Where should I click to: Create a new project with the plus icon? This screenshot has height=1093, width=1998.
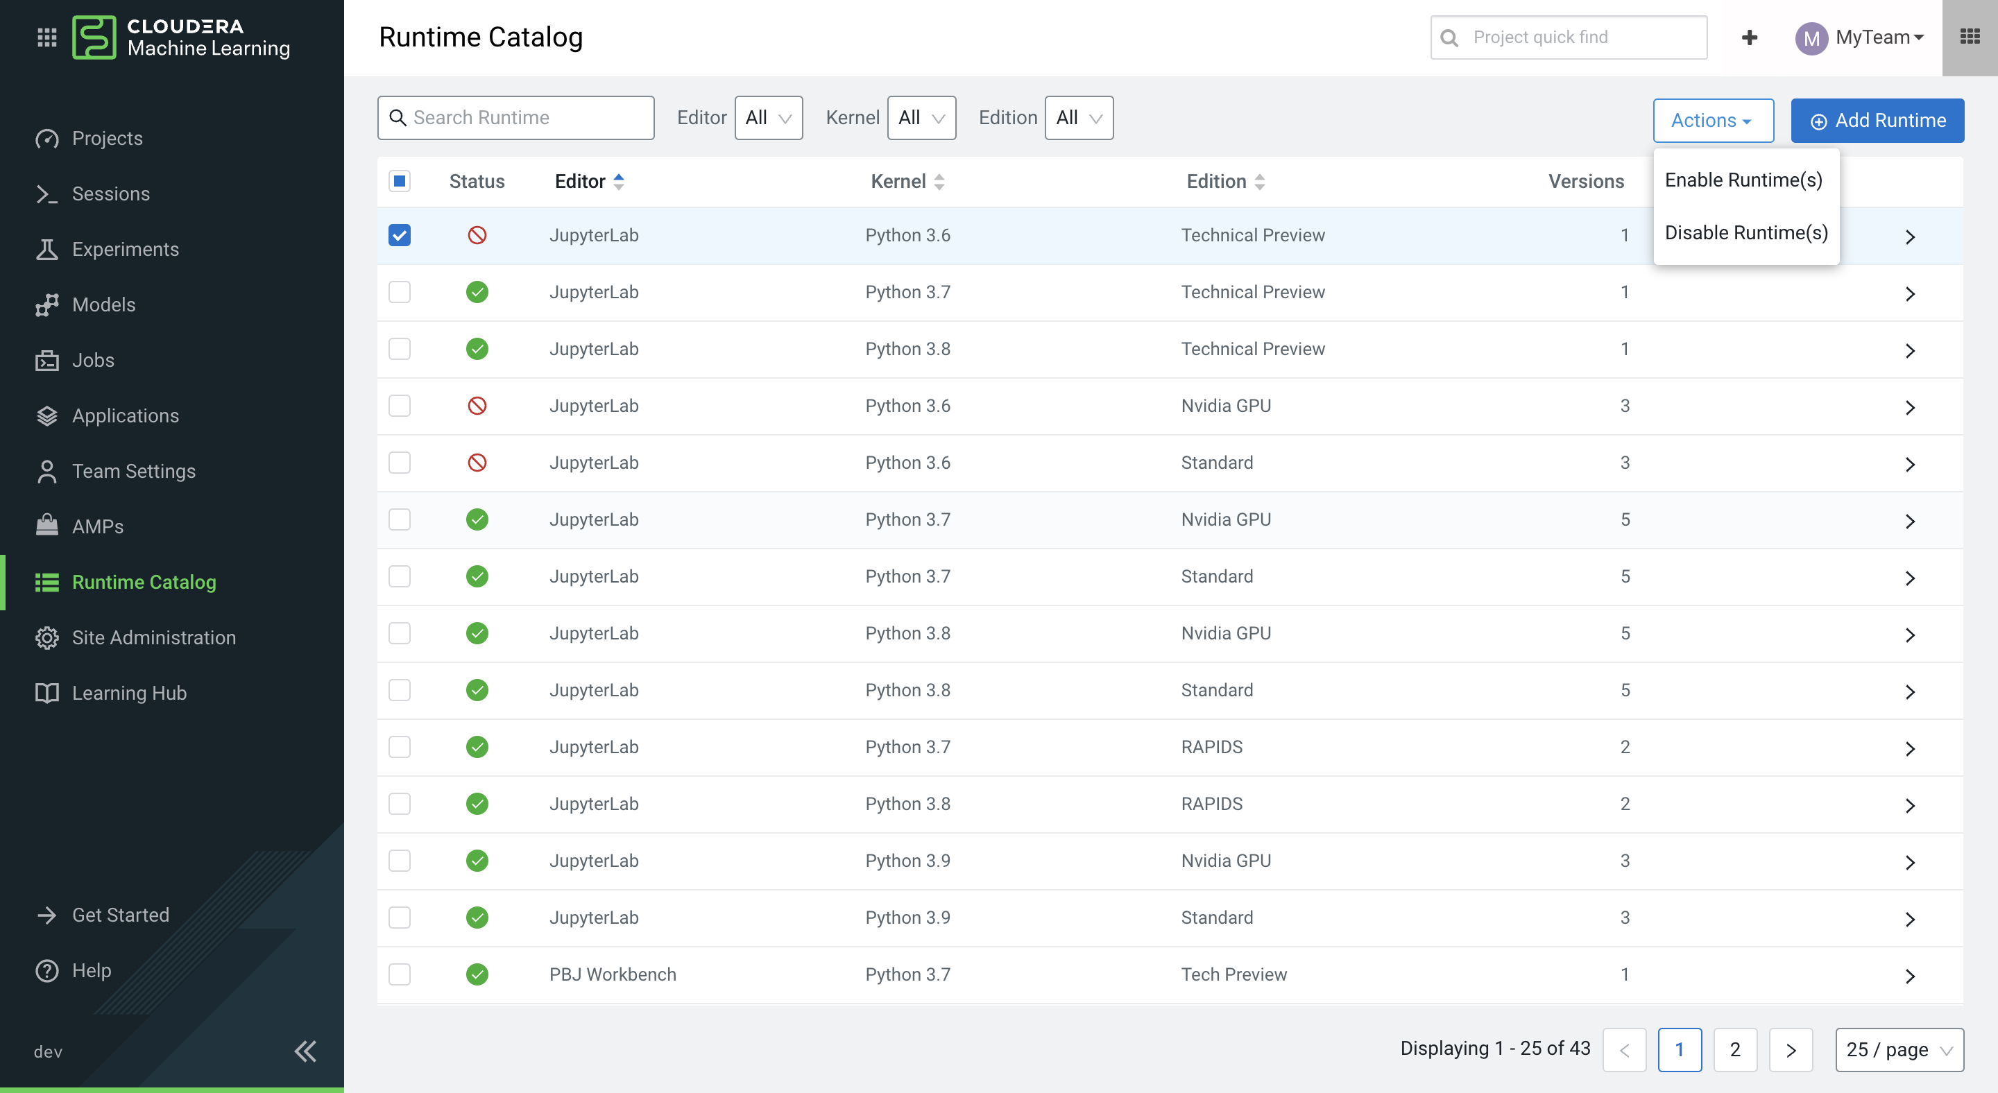click(x=1750, y=37)
